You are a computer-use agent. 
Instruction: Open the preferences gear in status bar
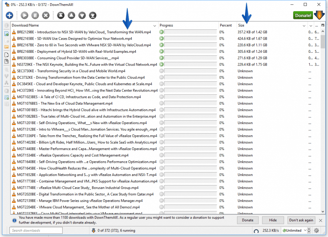pyautogui.click(x=316, y=230)
